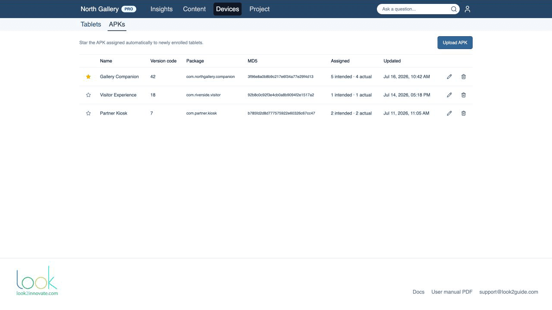
Task: Click version code 7
Action: tap(151, 113)
